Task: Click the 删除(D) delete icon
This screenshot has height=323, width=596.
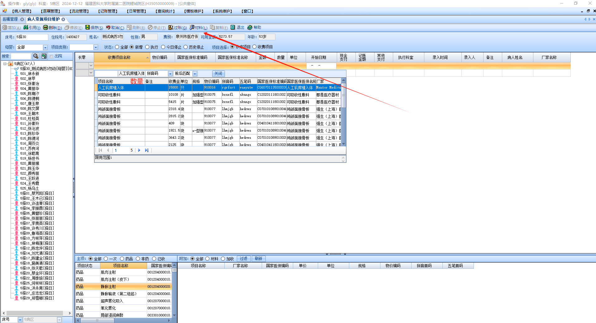Action: tap(45, 27)
